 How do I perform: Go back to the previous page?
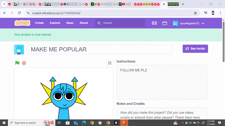[x=4, y=13]
